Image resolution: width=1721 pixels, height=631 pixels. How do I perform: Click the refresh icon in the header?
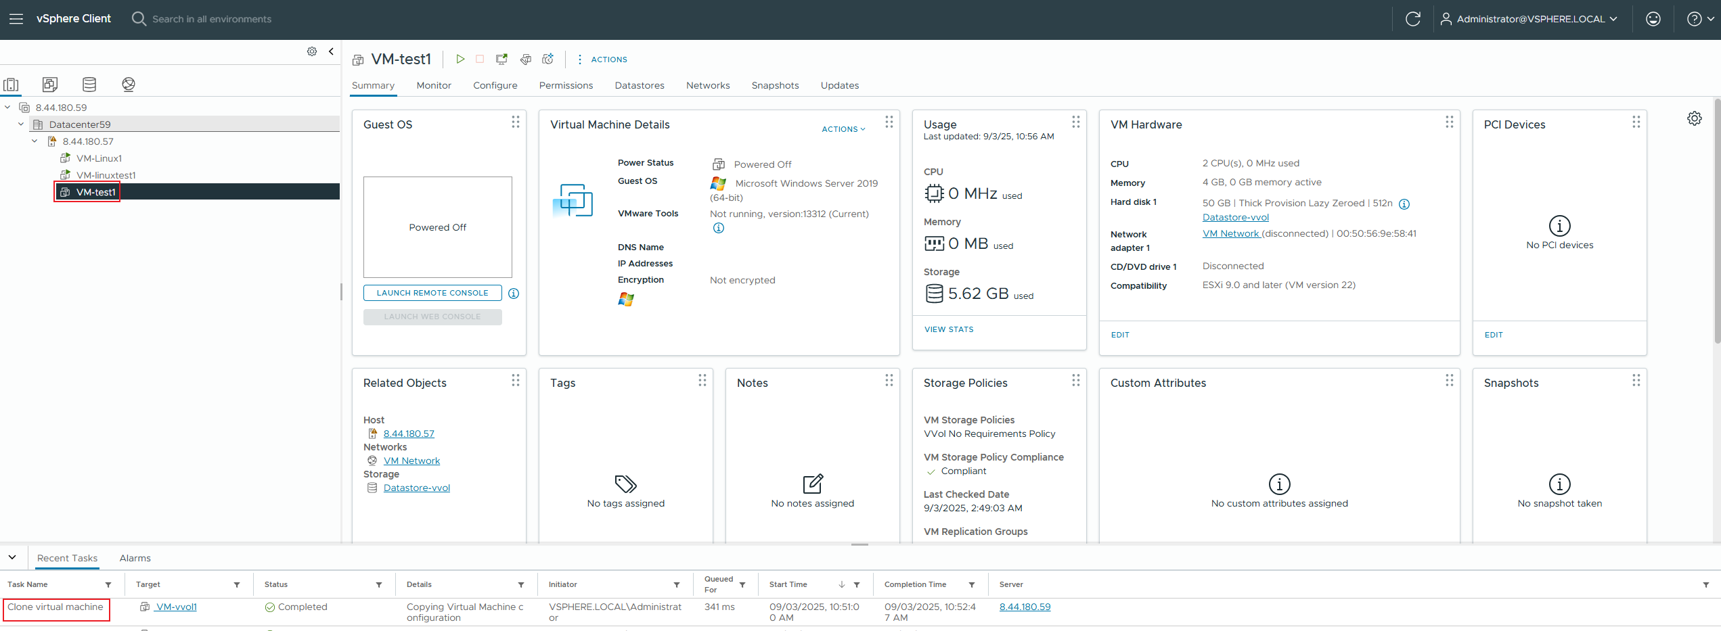[1413, 19]
